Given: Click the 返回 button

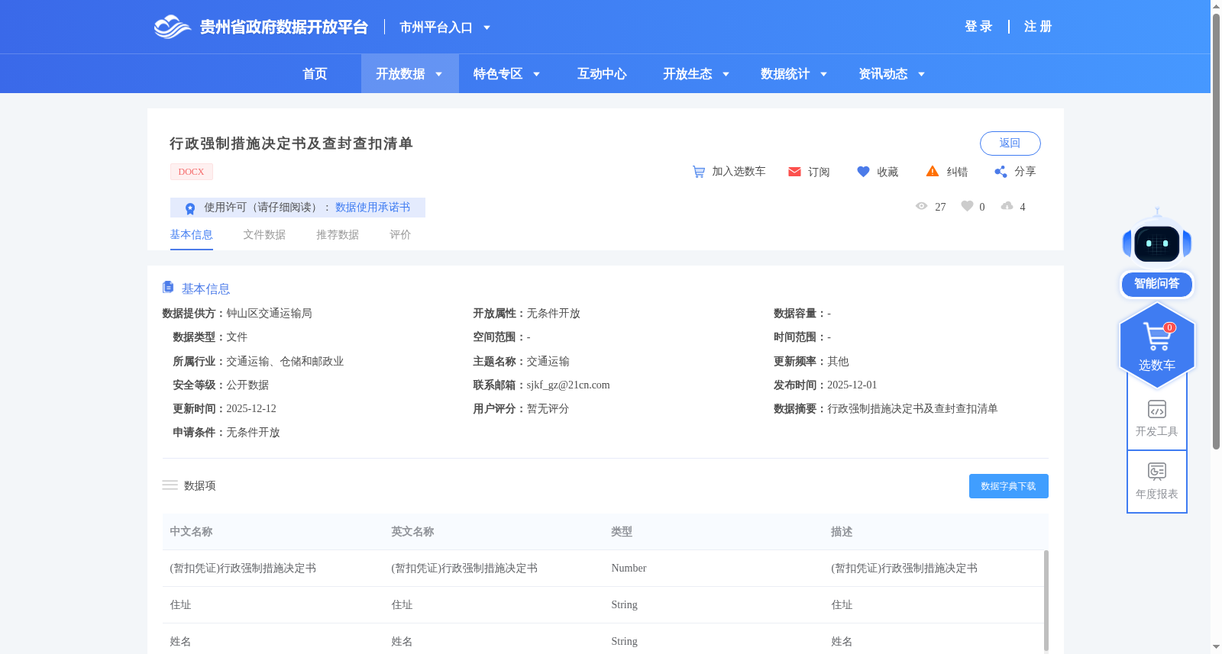Looking at the screenshot, I should pyautogui.click(x=1010, y=143).
